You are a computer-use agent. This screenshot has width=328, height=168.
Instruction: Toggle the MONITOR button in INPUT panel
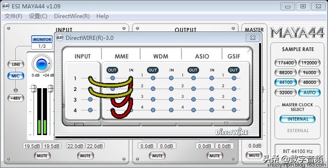pos(42,39)
